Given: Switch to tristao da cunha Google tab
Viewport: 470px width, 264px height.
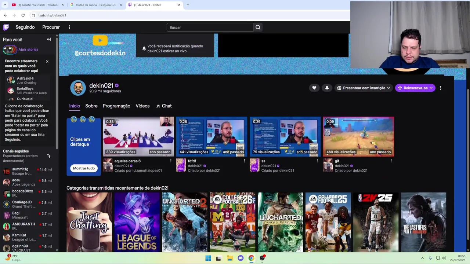Looking at the screenshot, I should coord(95,5).
